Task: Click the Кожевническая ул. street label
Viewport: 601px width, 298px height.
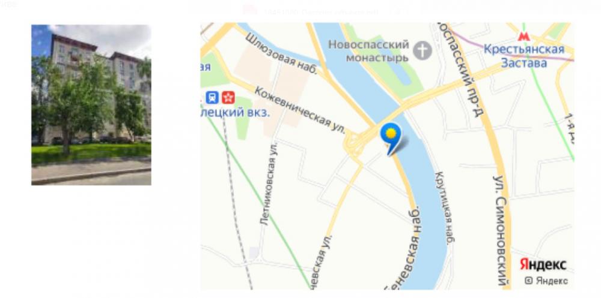Action: pos(300,110)
